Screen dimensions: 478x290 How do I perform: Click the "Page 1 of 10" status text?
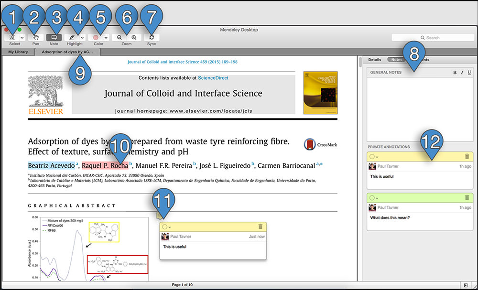coord(182,285)
